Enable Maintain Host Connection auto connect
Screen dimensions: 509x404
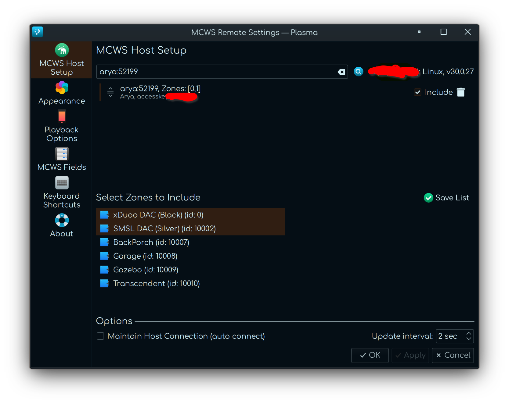(x=100, y=336)
